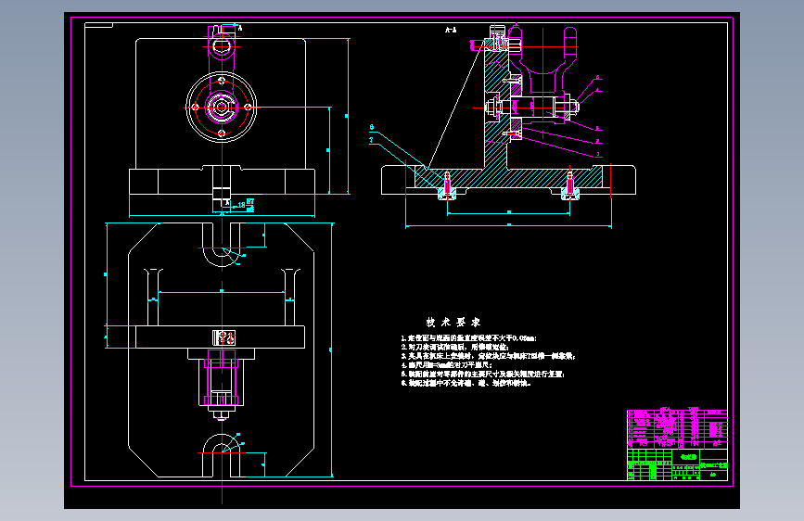Select technical requirement line numbered 6
Image resolution: width=804 pixels, height=521 pixels.
466,383
